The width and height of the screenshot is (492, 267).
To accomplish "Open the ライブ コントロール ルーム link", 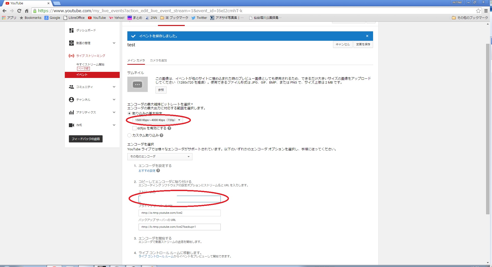I will click(x=156, y=256).
